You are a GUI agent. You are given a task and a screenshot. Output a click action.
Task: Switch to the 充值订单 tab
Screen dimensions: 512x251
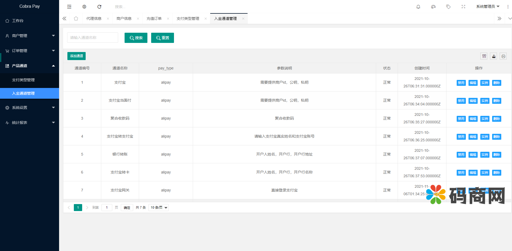[x=154, y=19]
